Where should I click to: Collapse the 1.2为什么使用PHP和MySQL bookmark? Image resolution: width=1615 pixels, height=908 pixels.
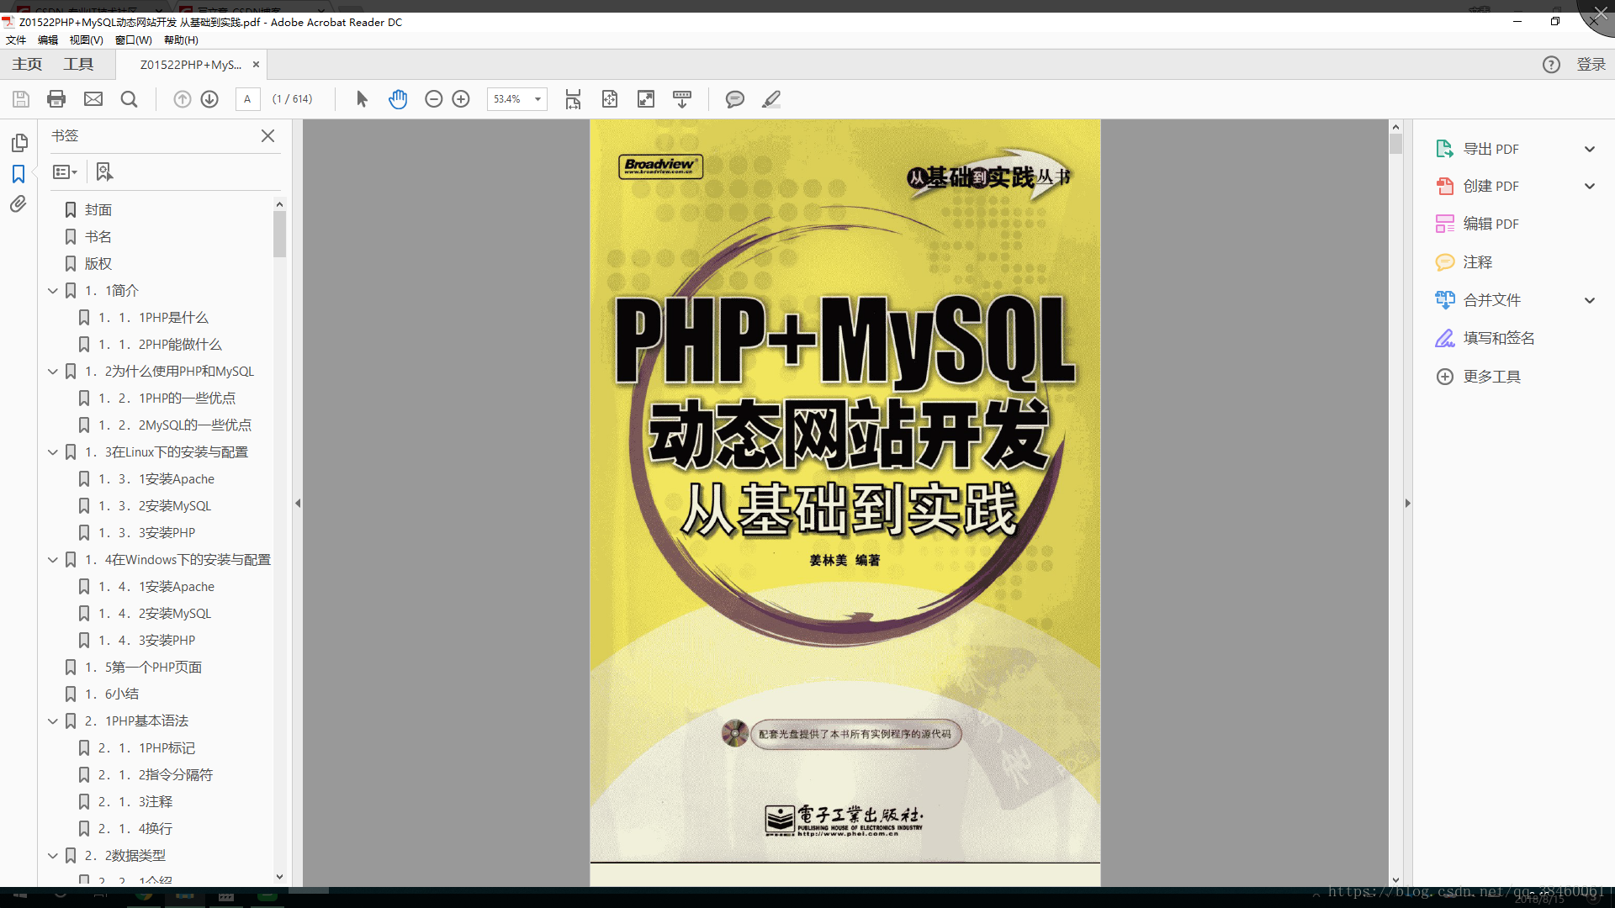tap(52, 371)
